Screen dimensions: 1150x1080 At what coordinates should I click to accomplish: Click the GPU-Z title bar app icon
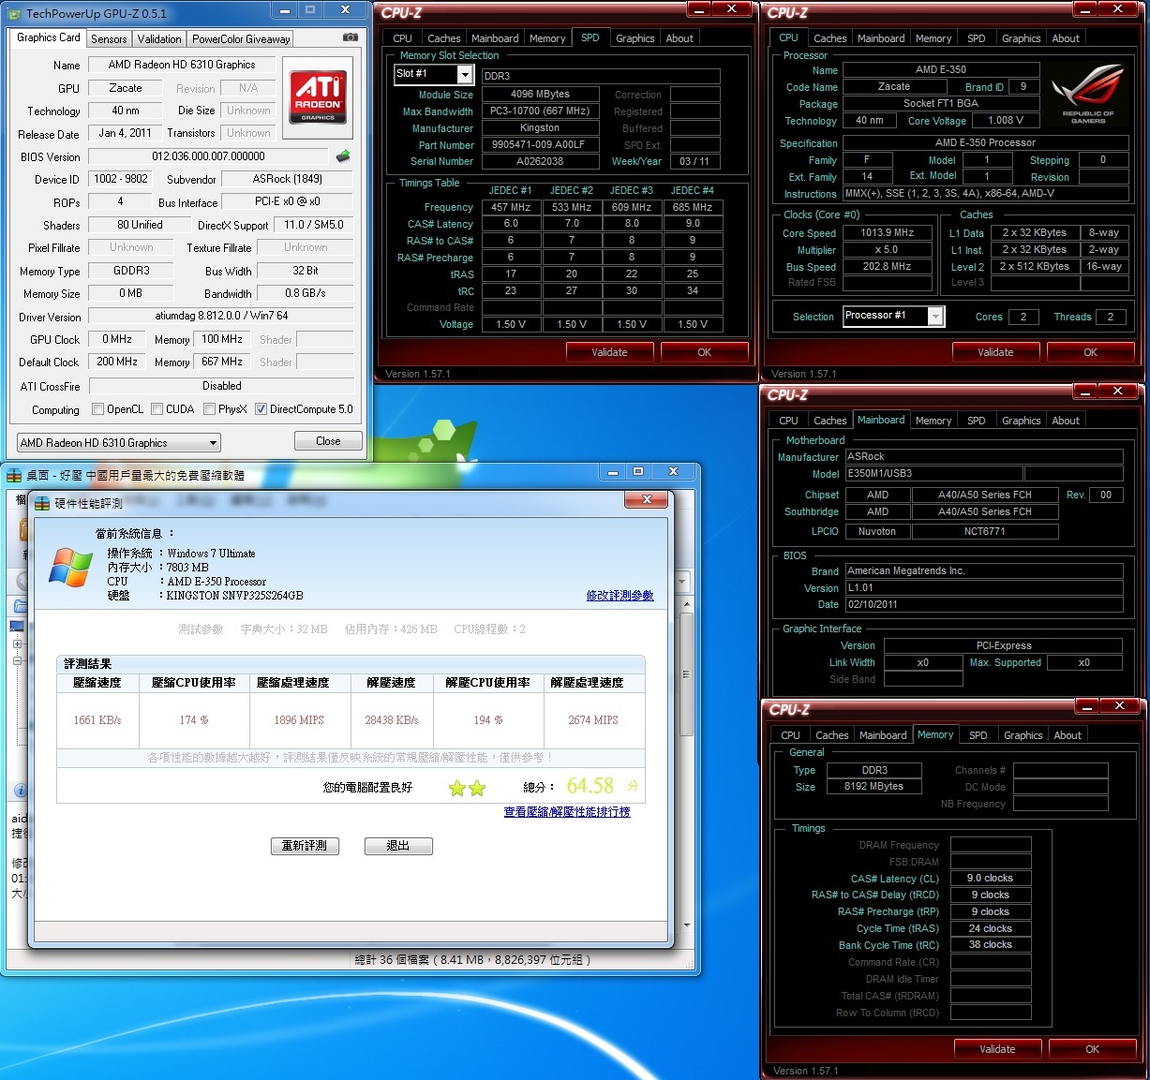tap(14, 13)
